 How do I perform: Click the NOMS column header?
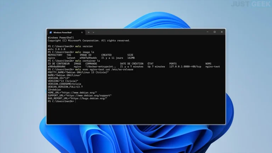point(208,64)
